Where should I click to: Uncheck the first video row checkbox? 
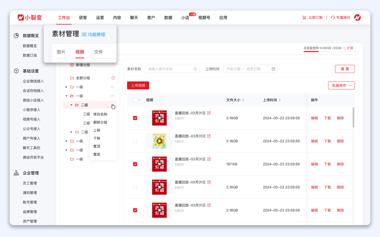pos(135,118)
